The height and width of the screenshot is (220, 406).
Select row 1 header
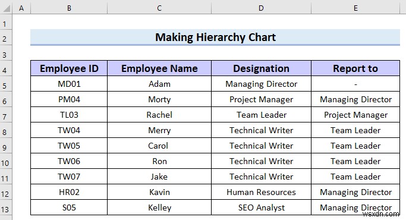[x=6, y=22]
